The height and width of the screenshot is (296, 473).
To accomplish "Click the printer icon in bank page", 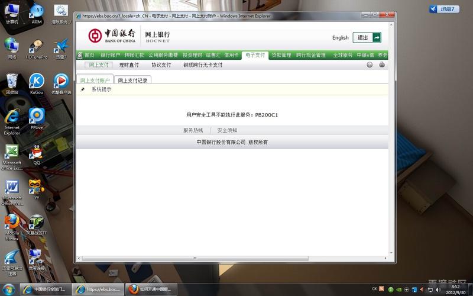I will pos(382,65).
